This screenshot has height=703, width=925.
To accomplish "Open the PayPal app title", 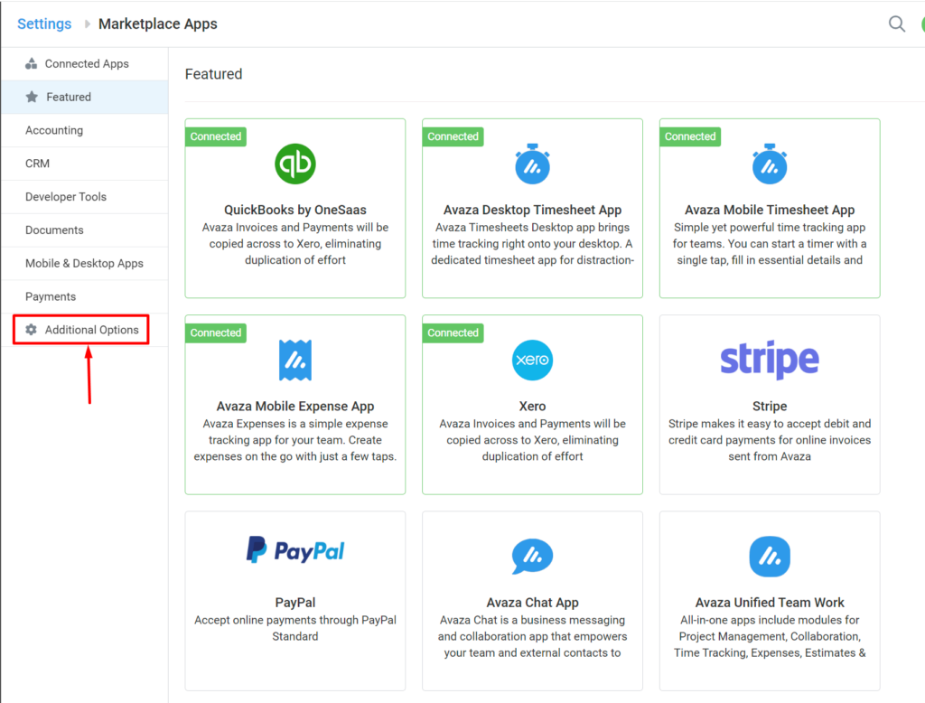I will click(x=295, y=602).
